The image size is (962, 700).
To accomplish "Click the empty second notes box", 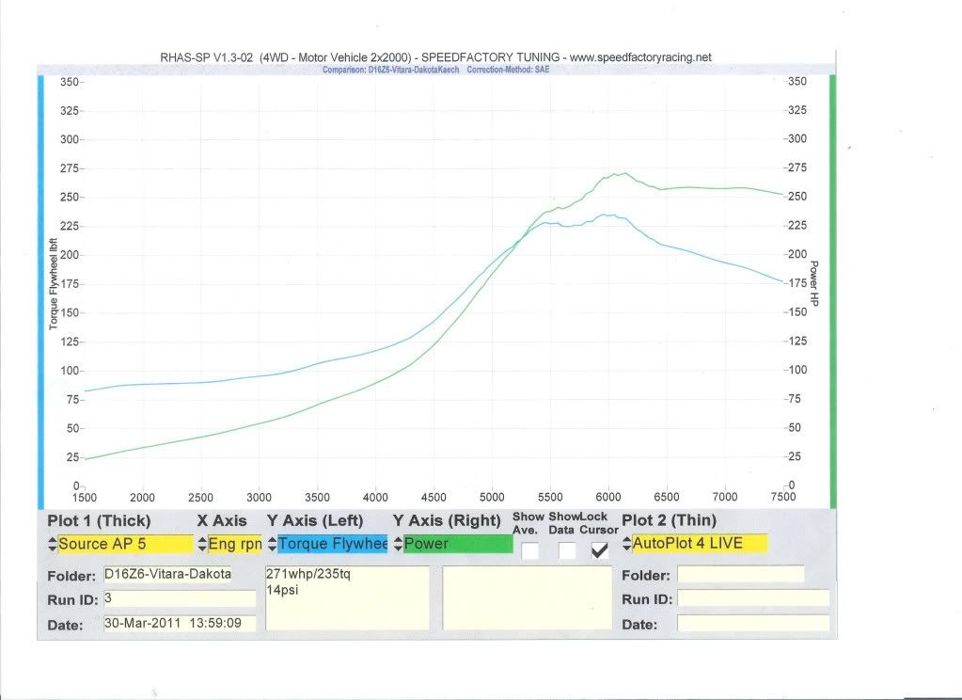I will [527, 597].
